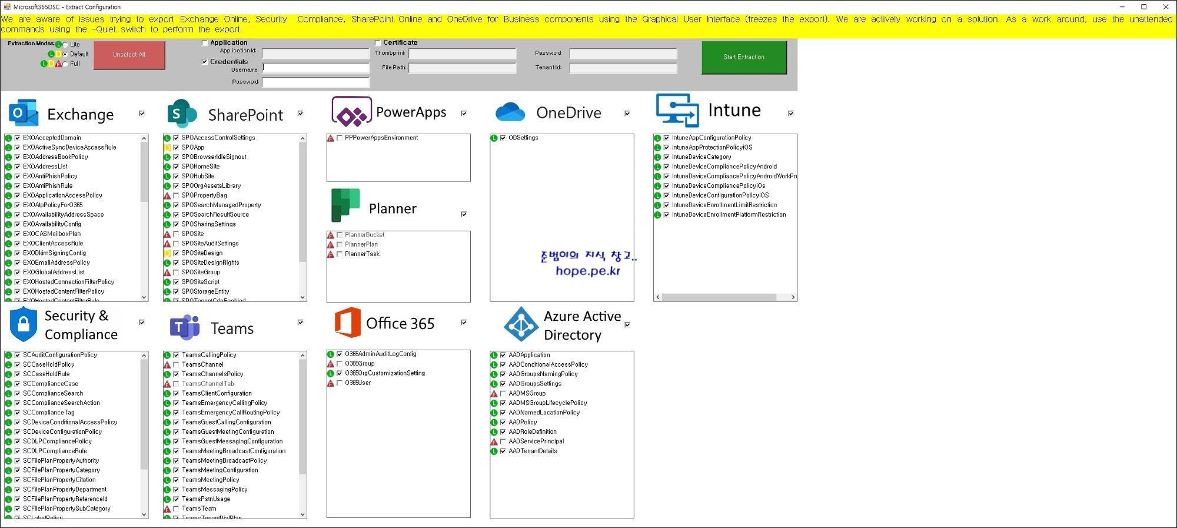The height and width of the screenshot is (528, 1177).
Task: Click the Azure Active Directory logo icon
Action: coord(521,324)
